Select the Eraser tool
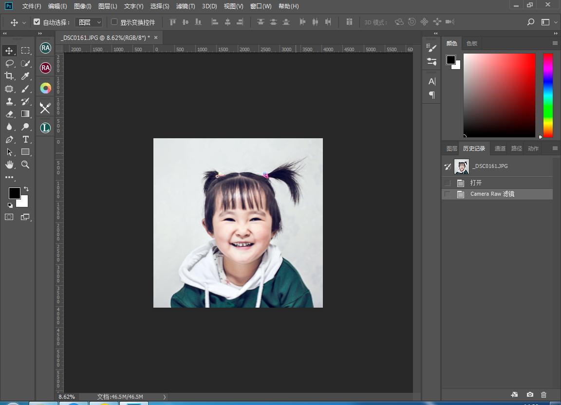 pyautogui.click(x=9, y=114)
